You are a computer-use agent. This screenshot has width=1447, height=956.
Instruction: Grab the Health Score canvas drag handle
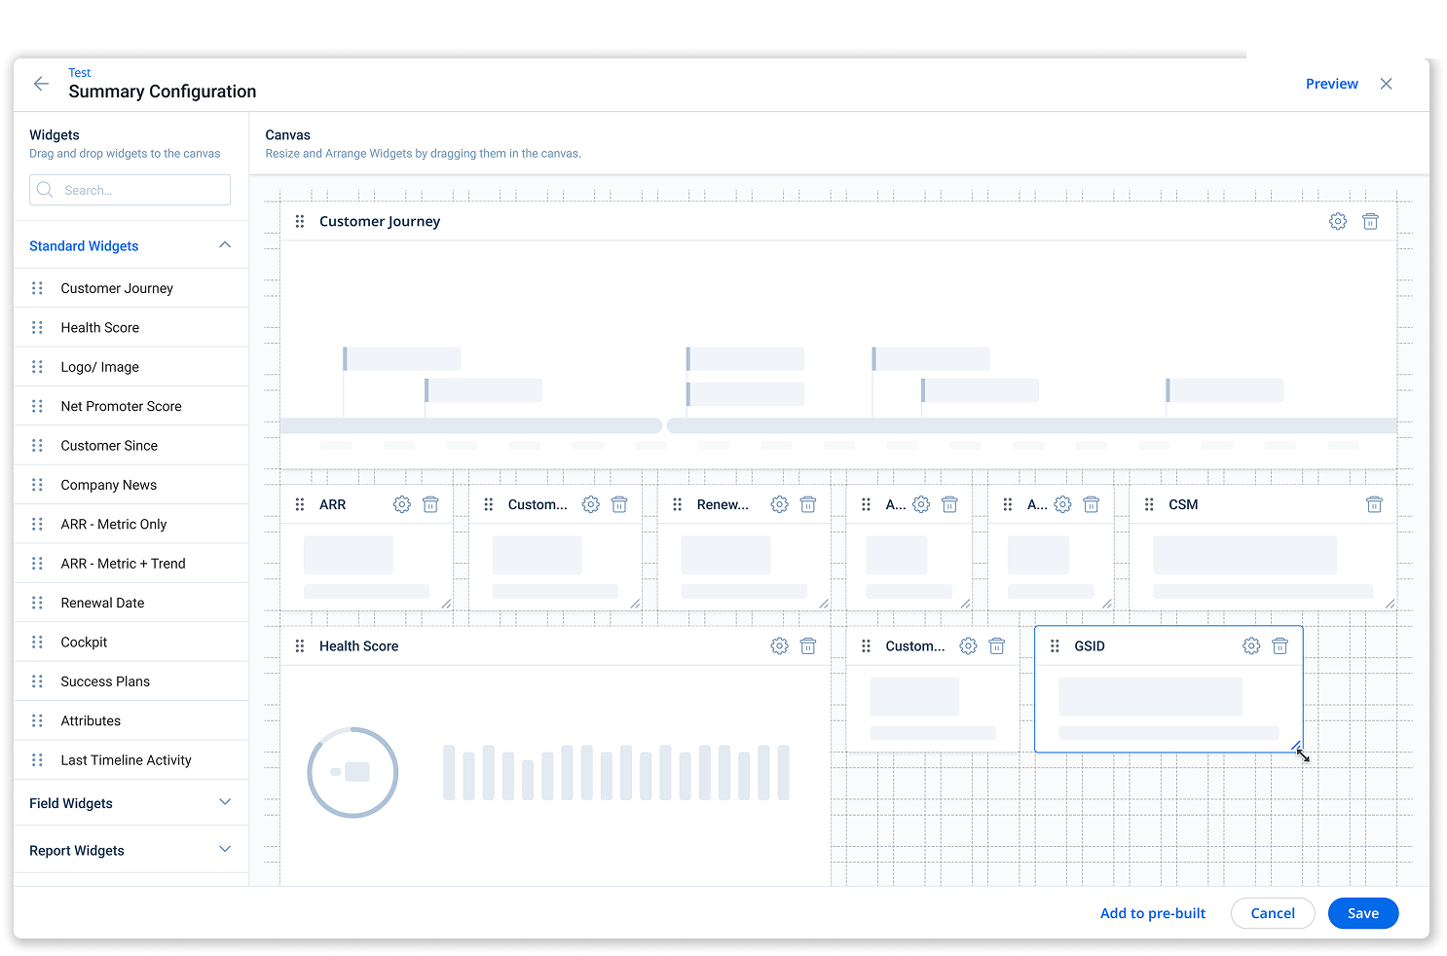click(300, 646)
